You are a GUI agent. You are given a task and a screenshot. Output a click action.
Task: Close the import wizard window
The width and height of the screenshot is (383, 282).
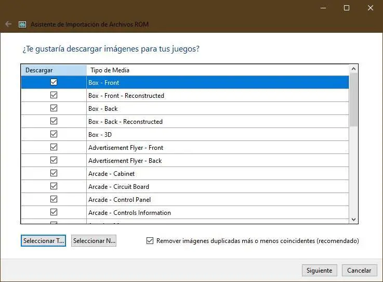(371, 8)
